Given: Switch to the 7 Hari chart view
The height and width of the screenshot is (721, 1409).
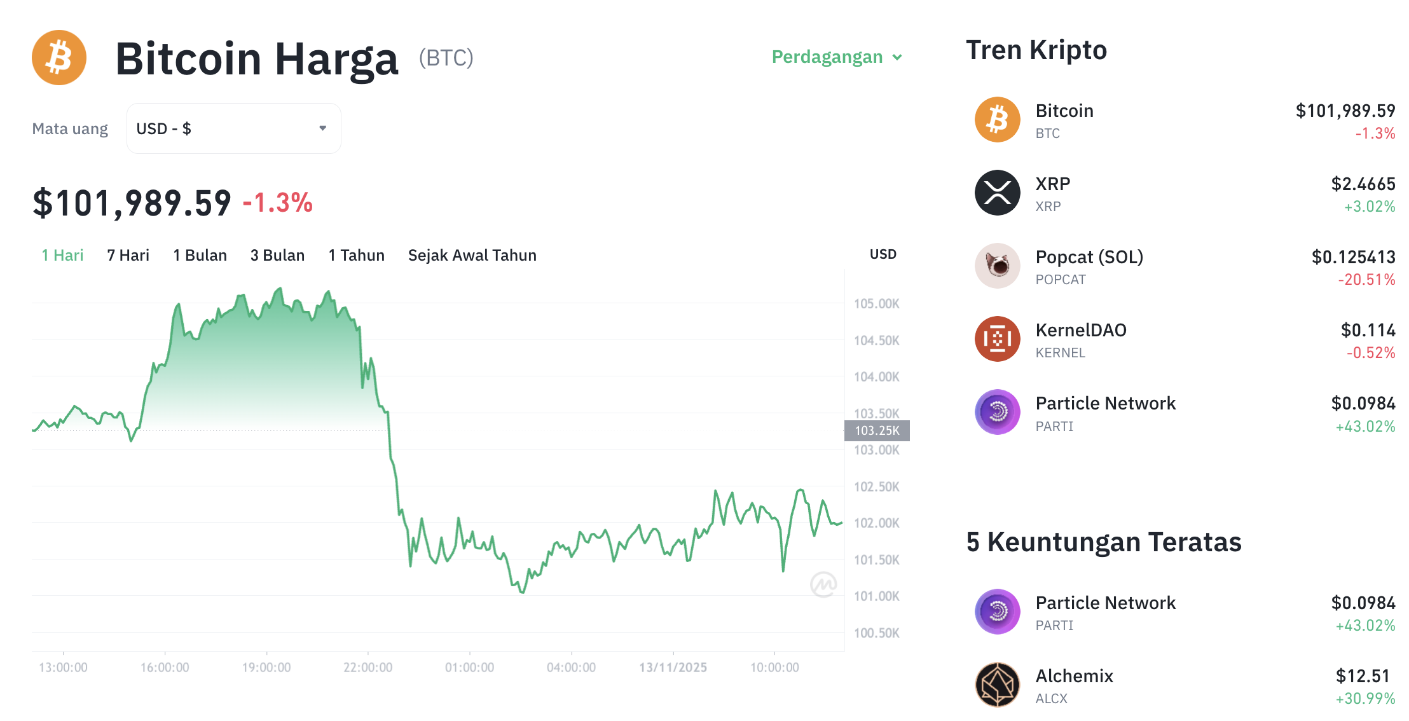Looking at the screenshot, I should pos(128,255).
